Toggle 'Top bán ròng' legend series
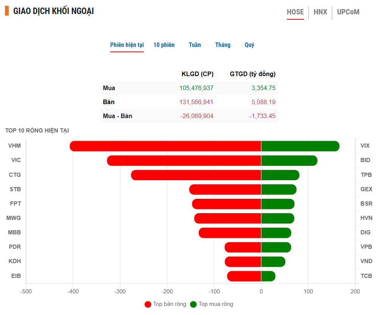 click(x=170, y=304)
